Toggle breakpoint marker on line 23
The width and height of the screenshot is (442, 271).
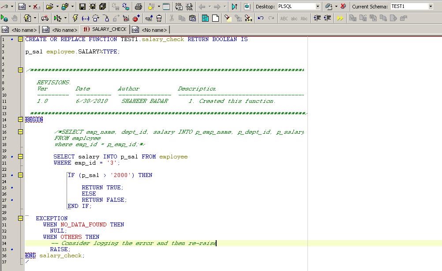12,175
